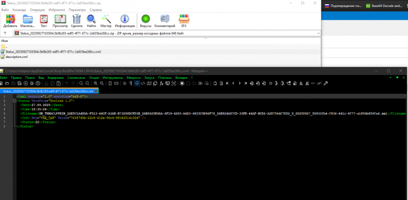Click the Delete (Удалить) icon in WinRAR
The height and width of the screenshot is (200, 408).
click(x=76, y=21)
